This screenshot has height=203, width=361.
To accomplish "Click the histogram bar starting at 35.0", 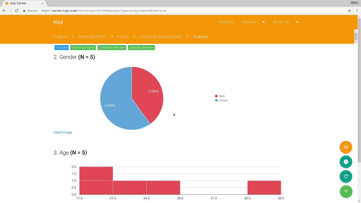I will 264,187.
